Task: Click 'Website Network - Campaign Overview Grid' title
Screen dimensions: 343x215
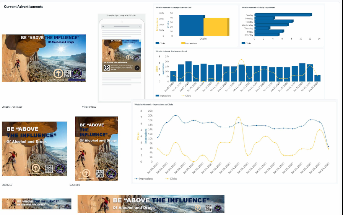Action: coord(174,7)
